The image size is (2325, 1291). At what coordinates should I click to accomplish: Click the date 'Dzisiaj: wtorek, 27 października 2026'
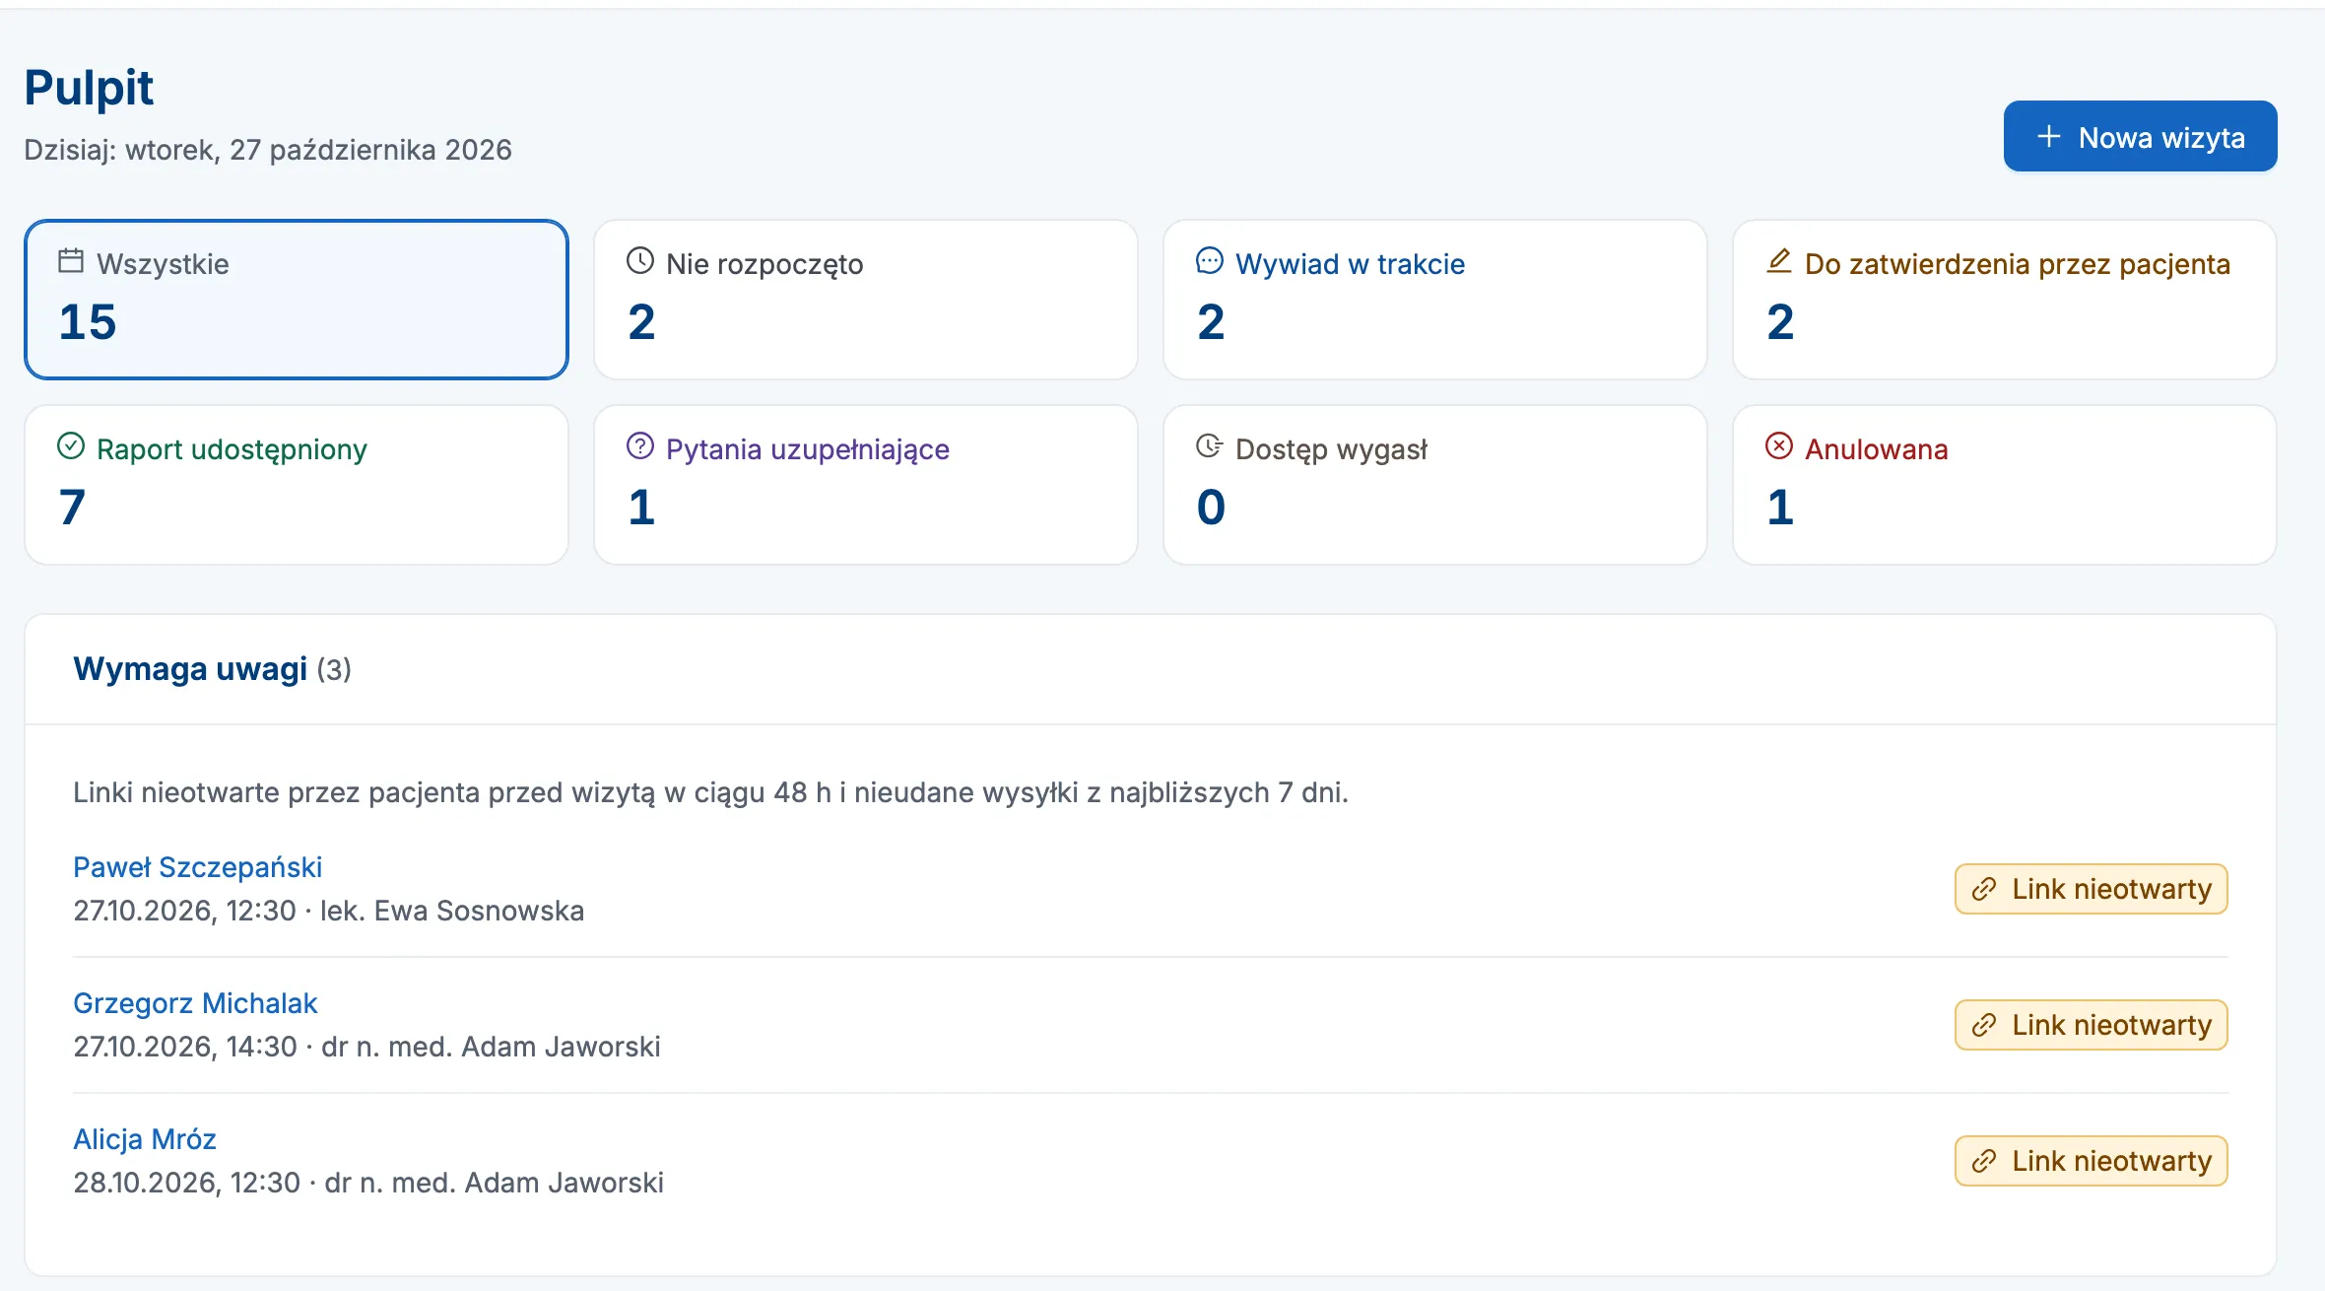(268, 150)
